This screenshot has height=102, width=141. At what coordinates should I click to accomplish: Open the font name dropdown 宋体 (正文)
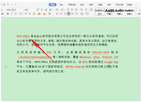coord(15,10)
